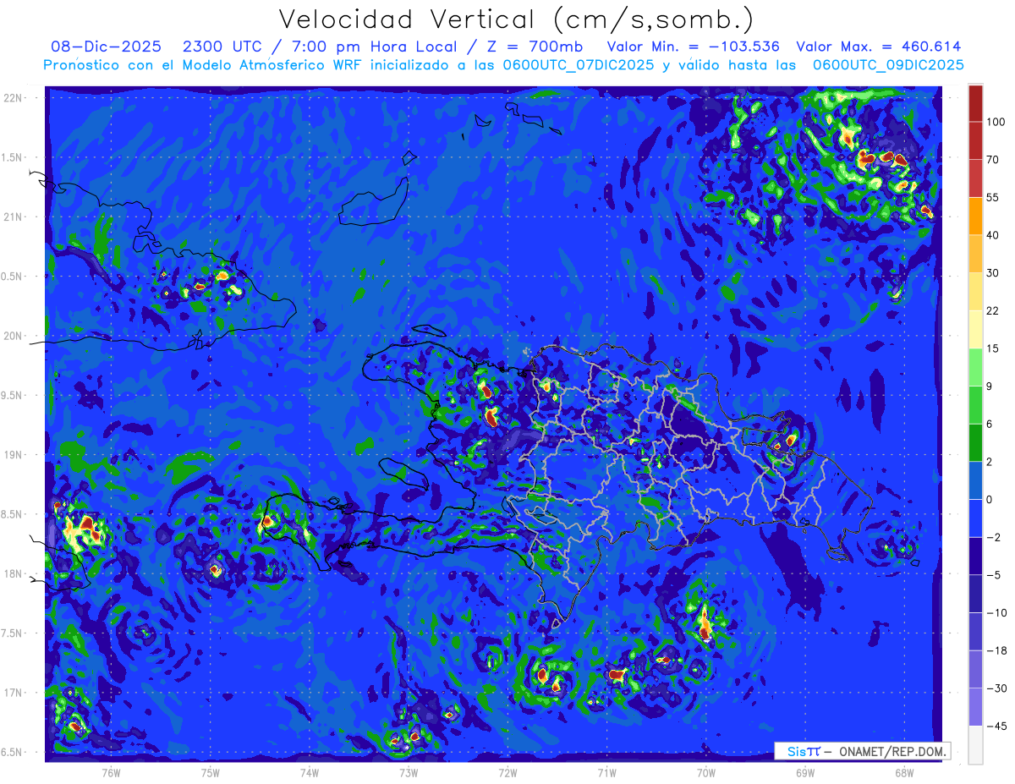
Task: Click the "0" color scale label
Action: tap(990, 500)
